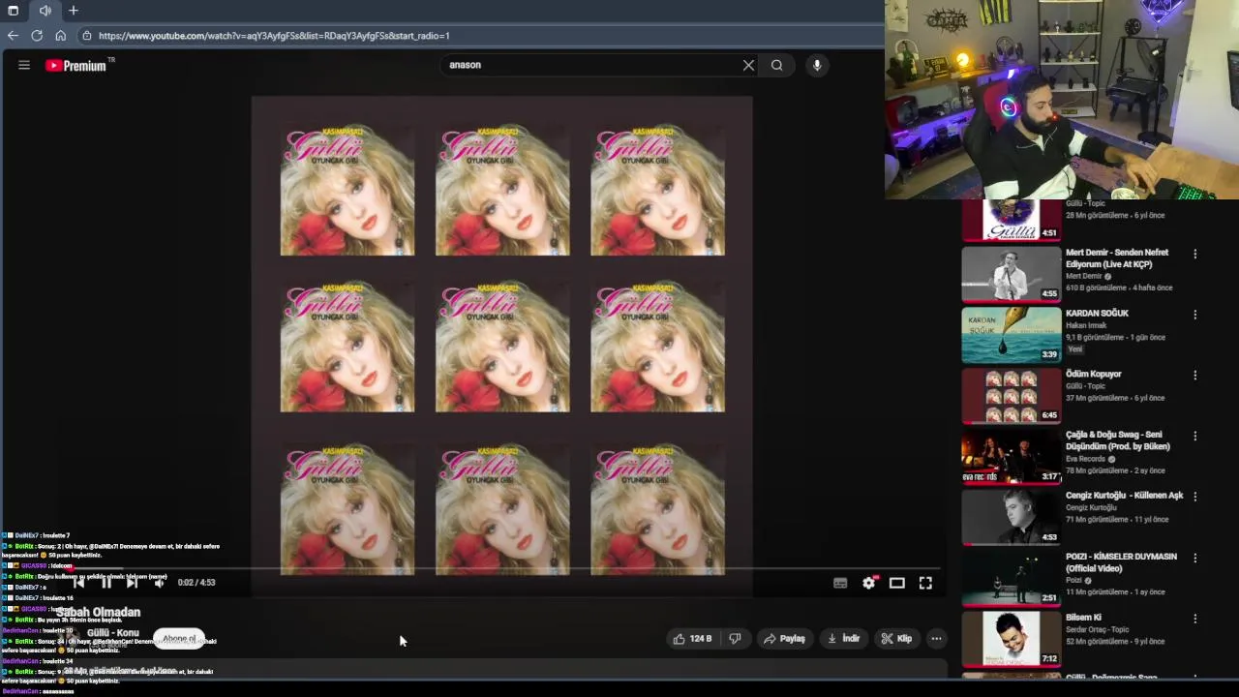This screenshot has width=1239, height=697.
Task: Open the Güllü - Konu channel
Action: click(113, 633)
